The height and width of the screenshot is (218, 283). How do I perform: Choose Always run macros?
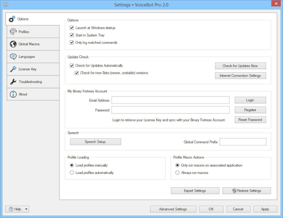point(177,173)
